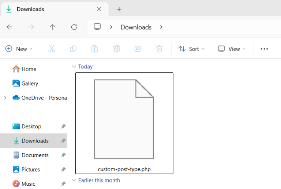This screenshot has width=281, height=189.
Task: Select Downloads in navigation pane
Action: click(x=34, y=141)
